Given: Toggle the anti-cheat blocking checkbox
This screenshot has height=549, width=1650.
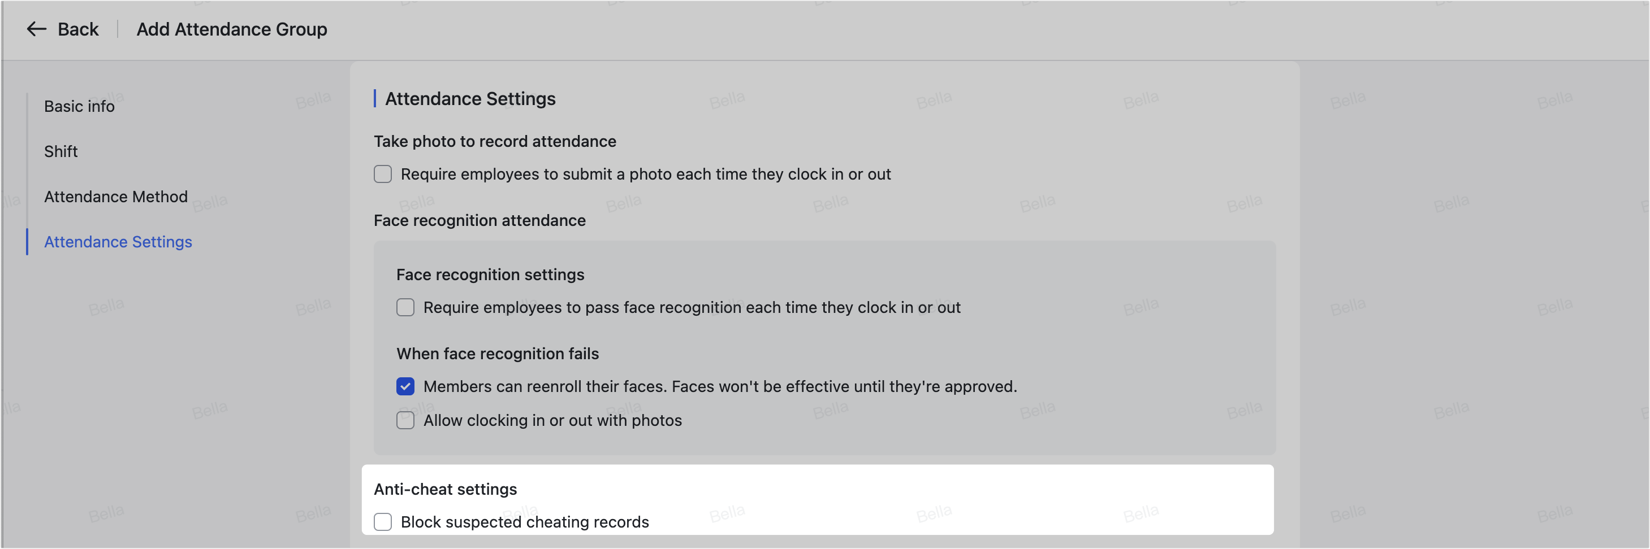Looking at the screenshot, I should [x=382, y=521].
